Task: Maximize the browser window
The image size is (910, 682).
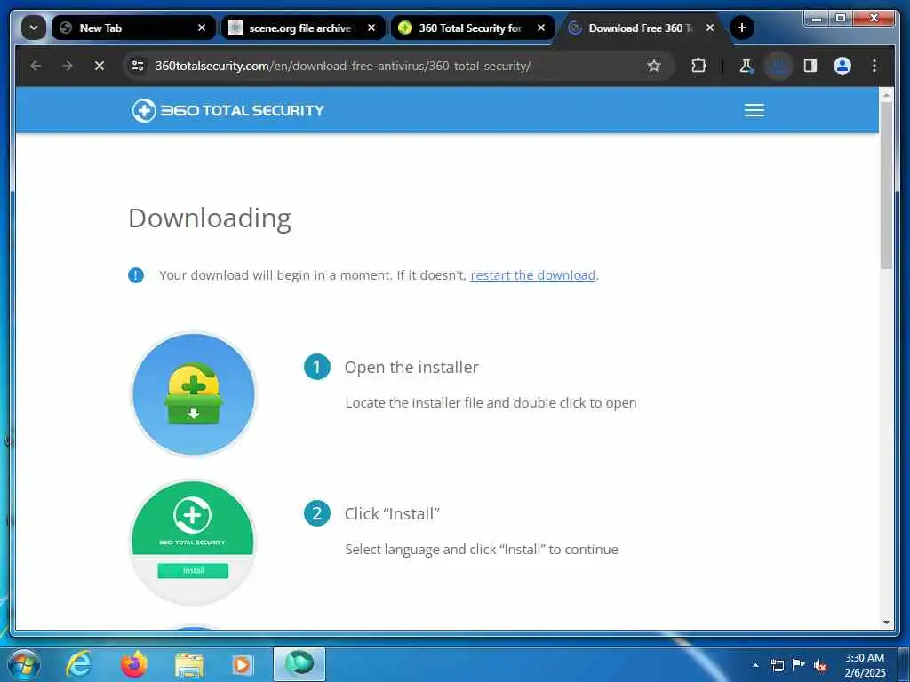Action: (x=841, y=19)
